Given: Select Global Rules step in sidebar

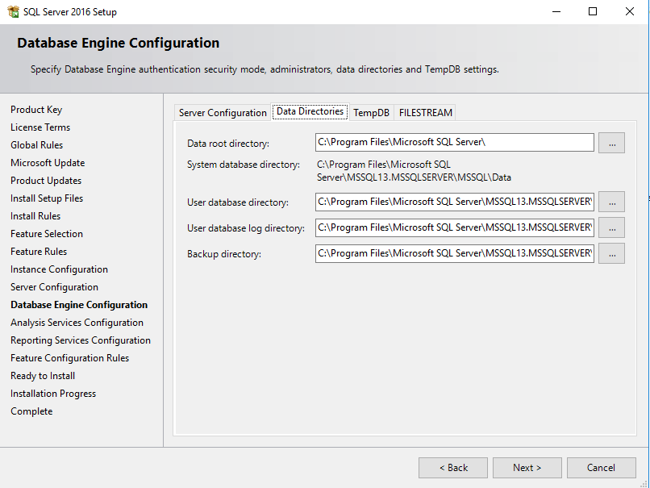Looking at the screenshot, I should pos(37,145).
